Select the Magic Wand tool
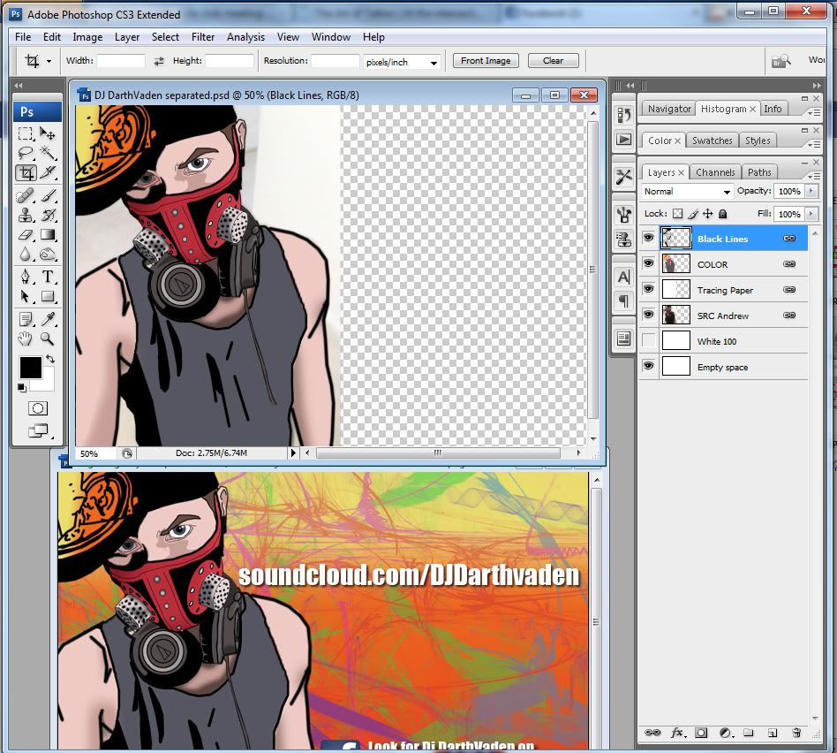837x753 pixels. point(48,154)
